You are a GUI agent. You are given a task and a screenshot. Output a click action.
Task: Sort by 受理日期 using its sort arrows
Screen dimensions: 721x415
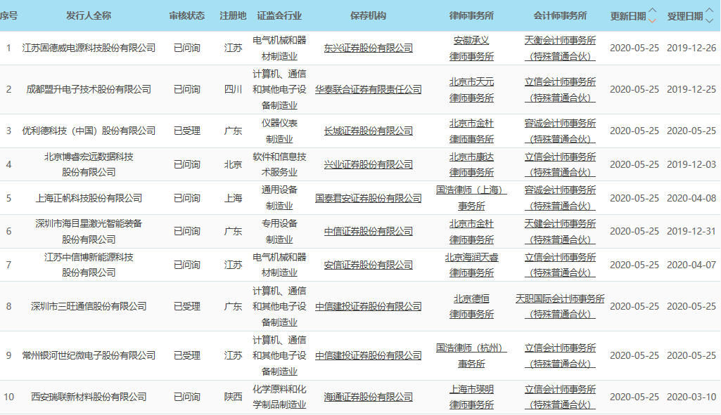(709, 15)
